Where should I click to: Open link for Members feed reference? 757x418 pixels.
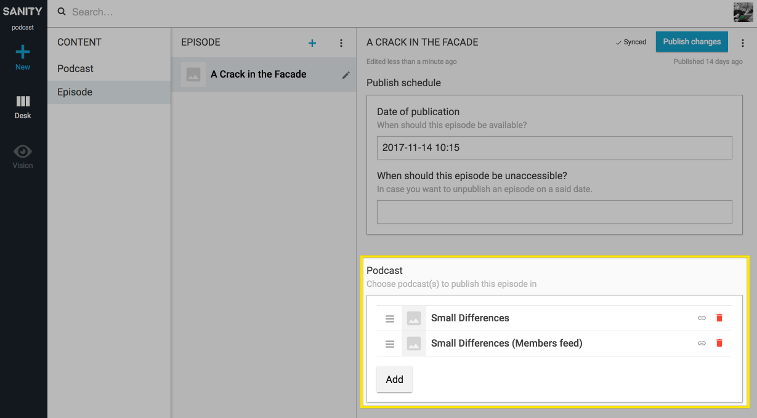click(x=702, y=344)
